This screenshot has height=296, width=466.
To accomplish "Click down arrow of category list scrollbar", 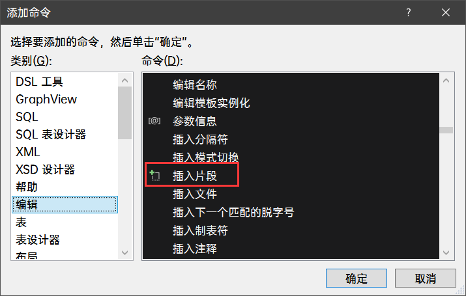I will 125,252.
